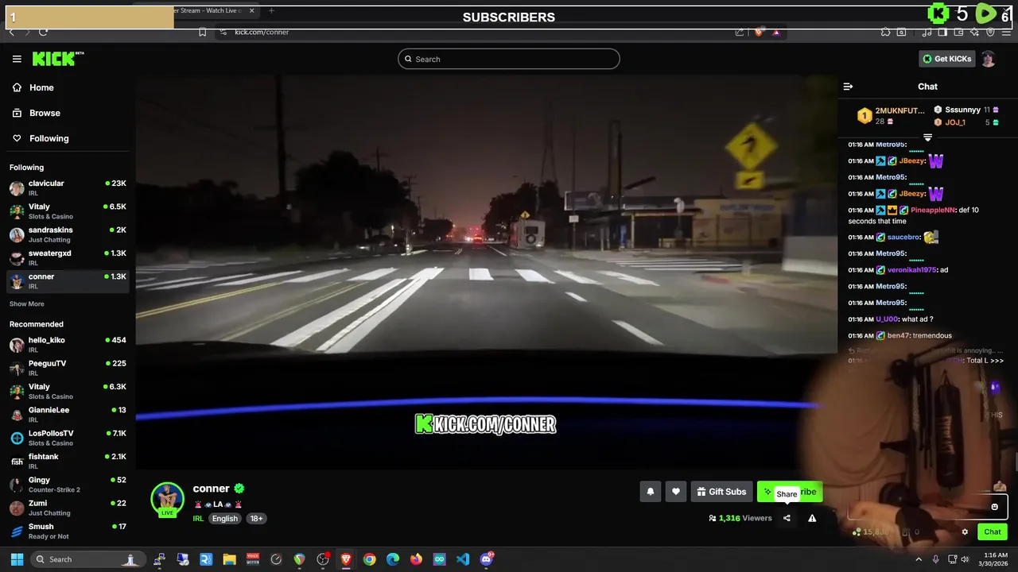The width and height of the screenshot is (1018, 572).
Task: Send message with Chat button
Action: pos(993,532)
